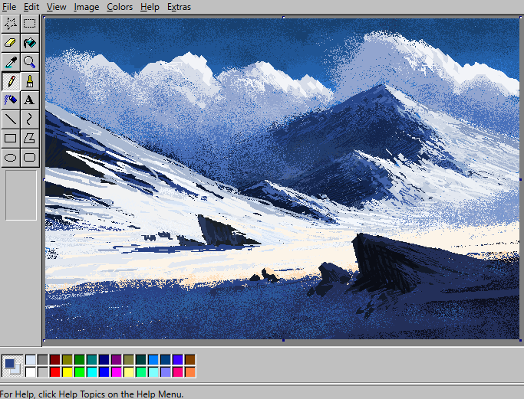Open the Image menu

[x=86, y=7]
